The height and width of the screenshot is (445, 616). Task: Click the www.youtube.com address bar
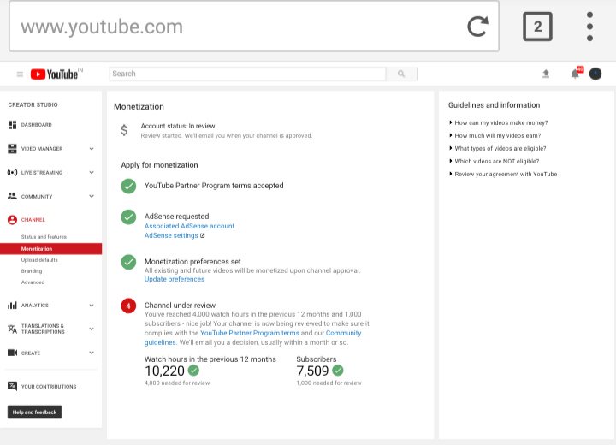pyautogui.click(x=254, y=27)
